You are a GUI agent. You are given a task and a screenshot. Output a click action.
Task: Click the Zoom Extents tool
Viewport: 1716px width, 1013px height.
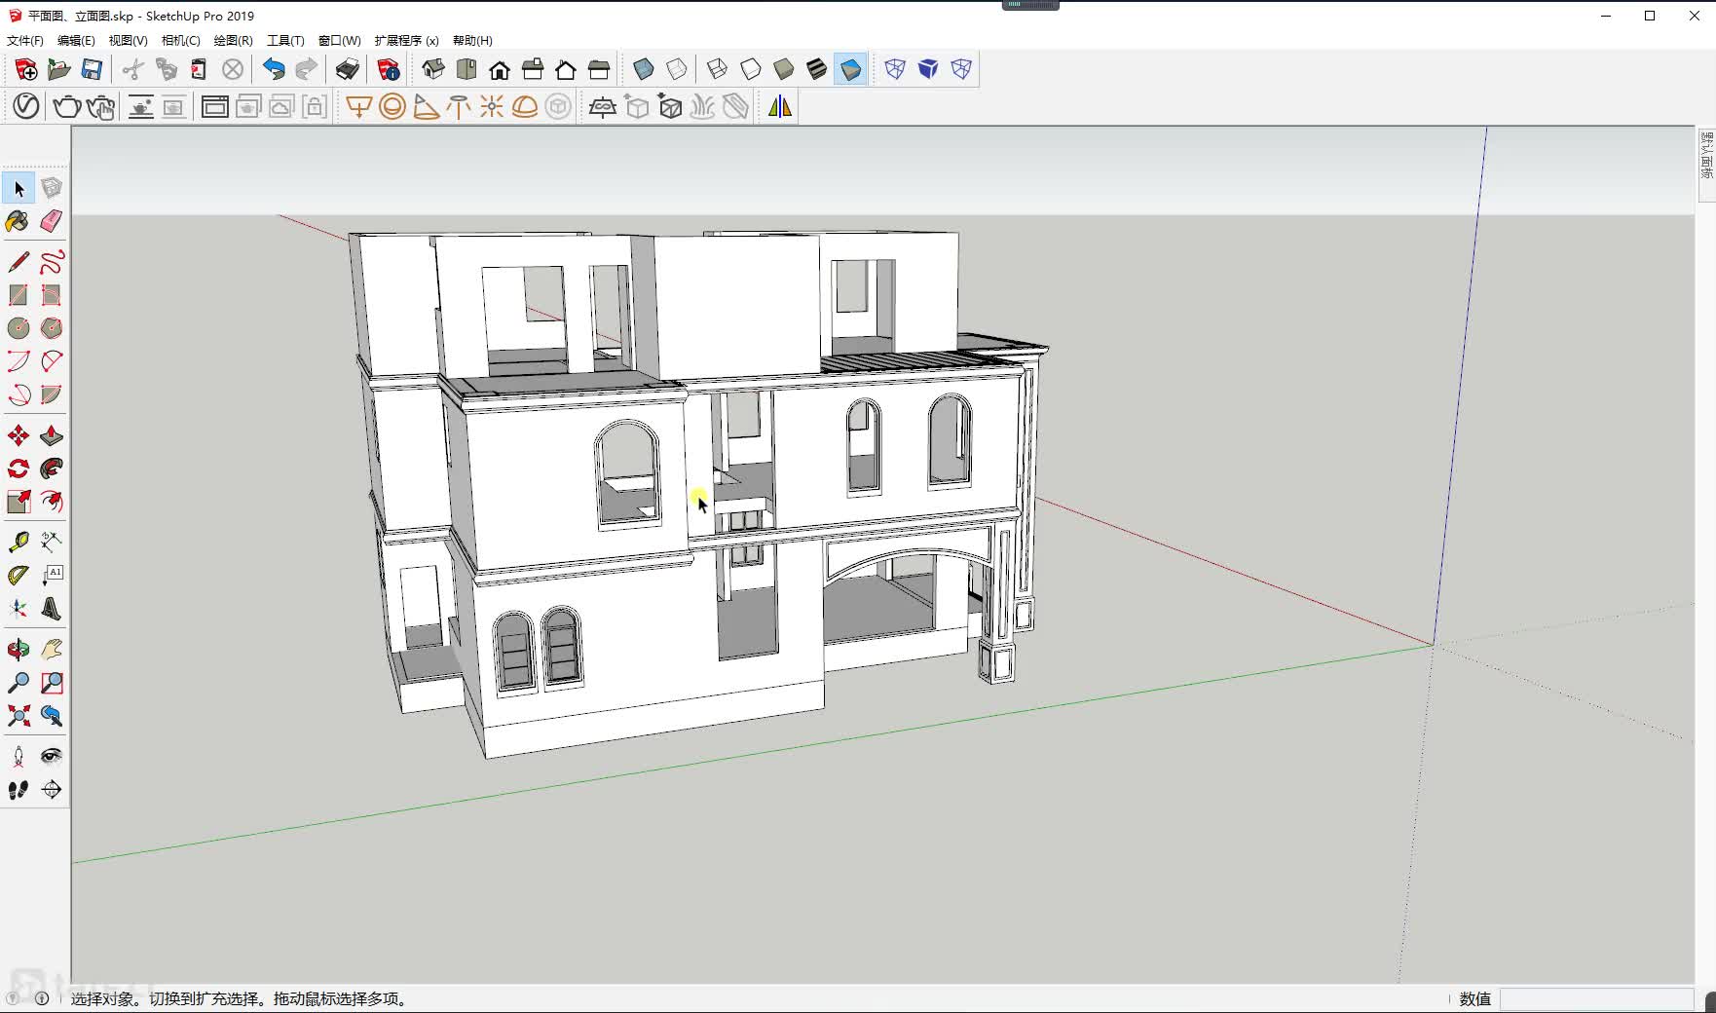tap(18, 716)
